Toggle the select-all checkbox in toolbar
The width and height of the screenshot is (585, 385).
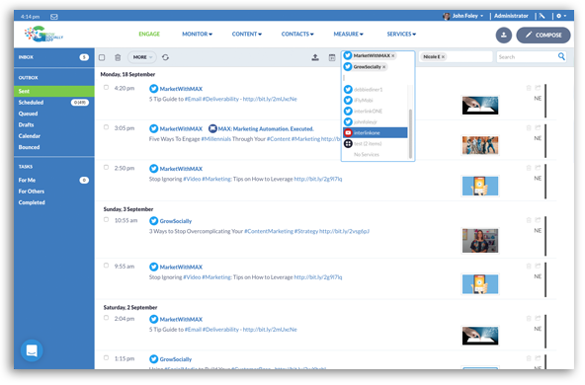102,57
